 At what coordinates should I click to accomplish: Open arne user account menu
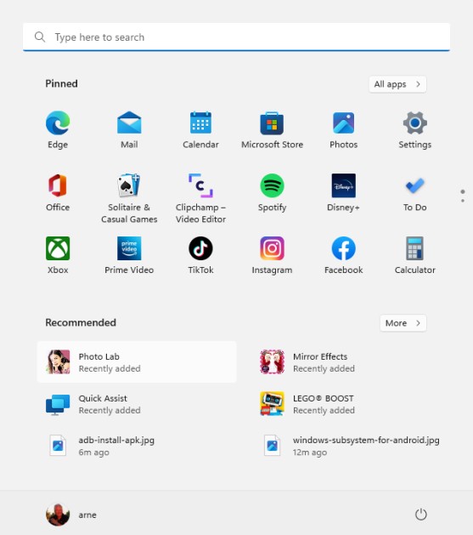(x=71, y=515)
